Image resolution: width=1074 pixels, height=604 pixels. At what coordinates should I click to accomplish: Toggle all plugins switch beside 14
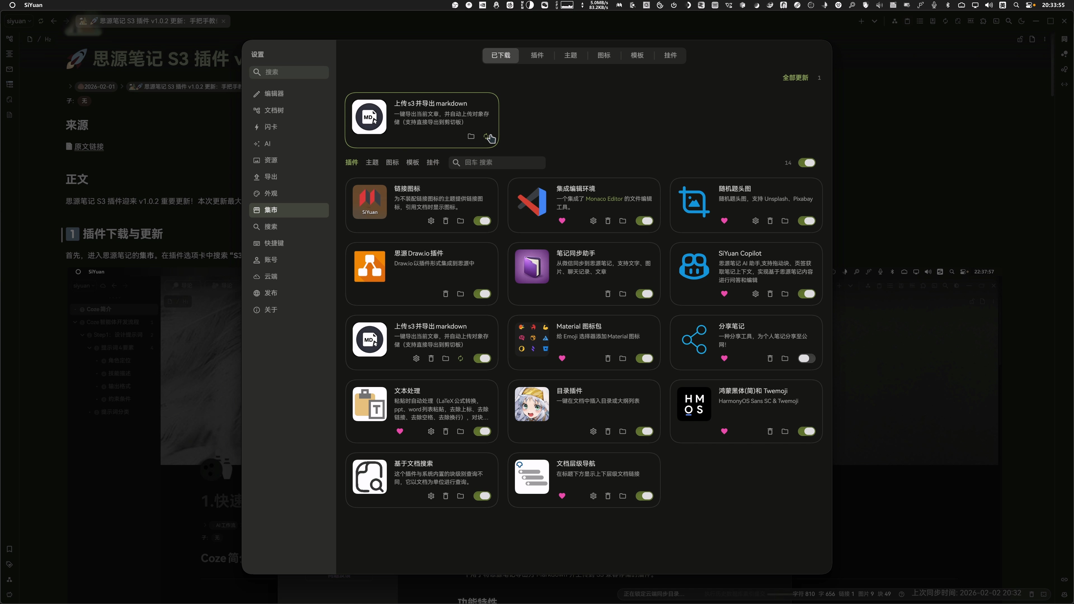coord(806,162)
